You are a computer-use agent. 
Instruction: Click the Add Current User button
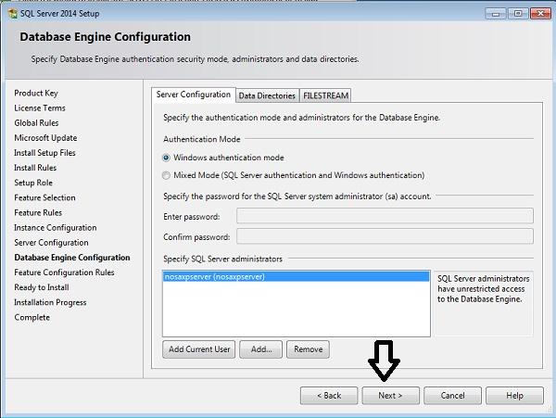coord(199,349)
